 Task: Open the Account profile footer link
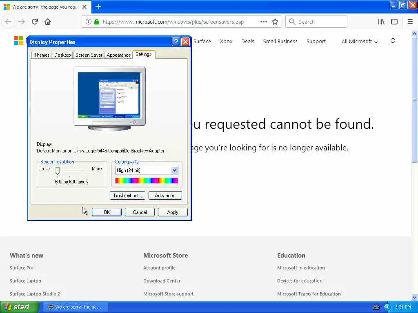click(160, 268)
